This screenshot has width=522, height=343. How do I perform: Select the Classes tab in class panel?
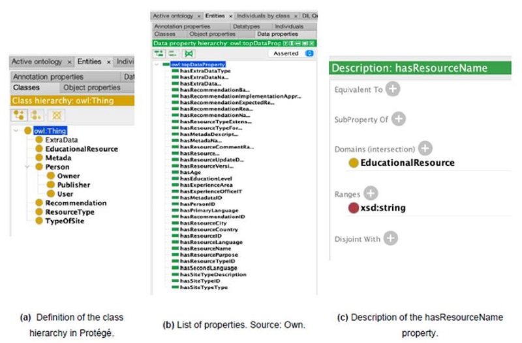click(26, 88)
